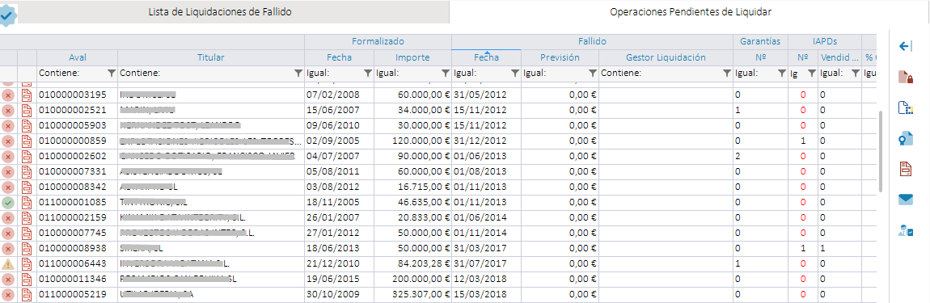Image resolution: width=930 pixels, height=303 pixels.
Task: Click warning triangle status on row 011000006443
Action: (x=8, y=264)
